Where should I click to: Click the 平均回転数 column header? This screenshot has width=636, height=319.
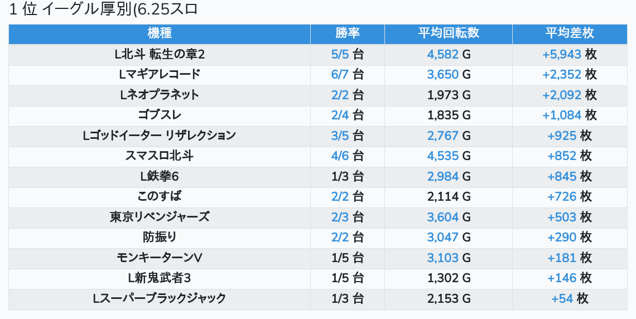point(449,33)
